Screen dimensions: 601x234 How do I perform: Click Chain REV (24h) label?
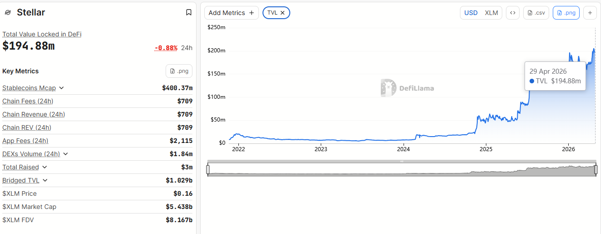click(x=27, y=127)
